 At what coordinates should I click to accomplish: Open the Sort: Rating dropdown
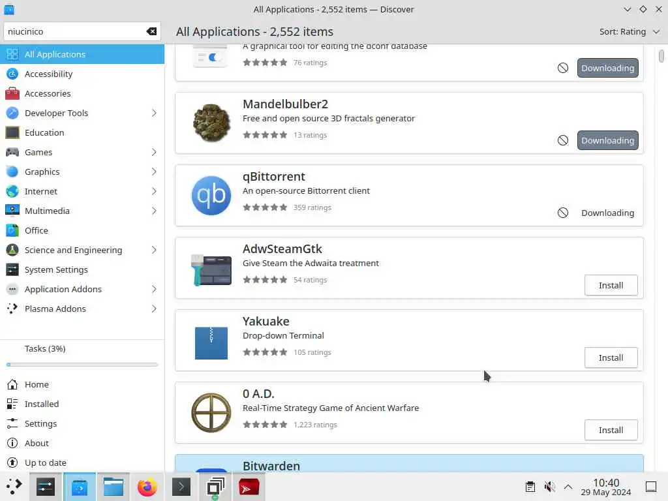click(x=630, y=32)
